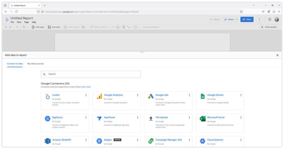Go back in browser history
Image resolution: width=284 pixels, height=149 pixels.
6,12
